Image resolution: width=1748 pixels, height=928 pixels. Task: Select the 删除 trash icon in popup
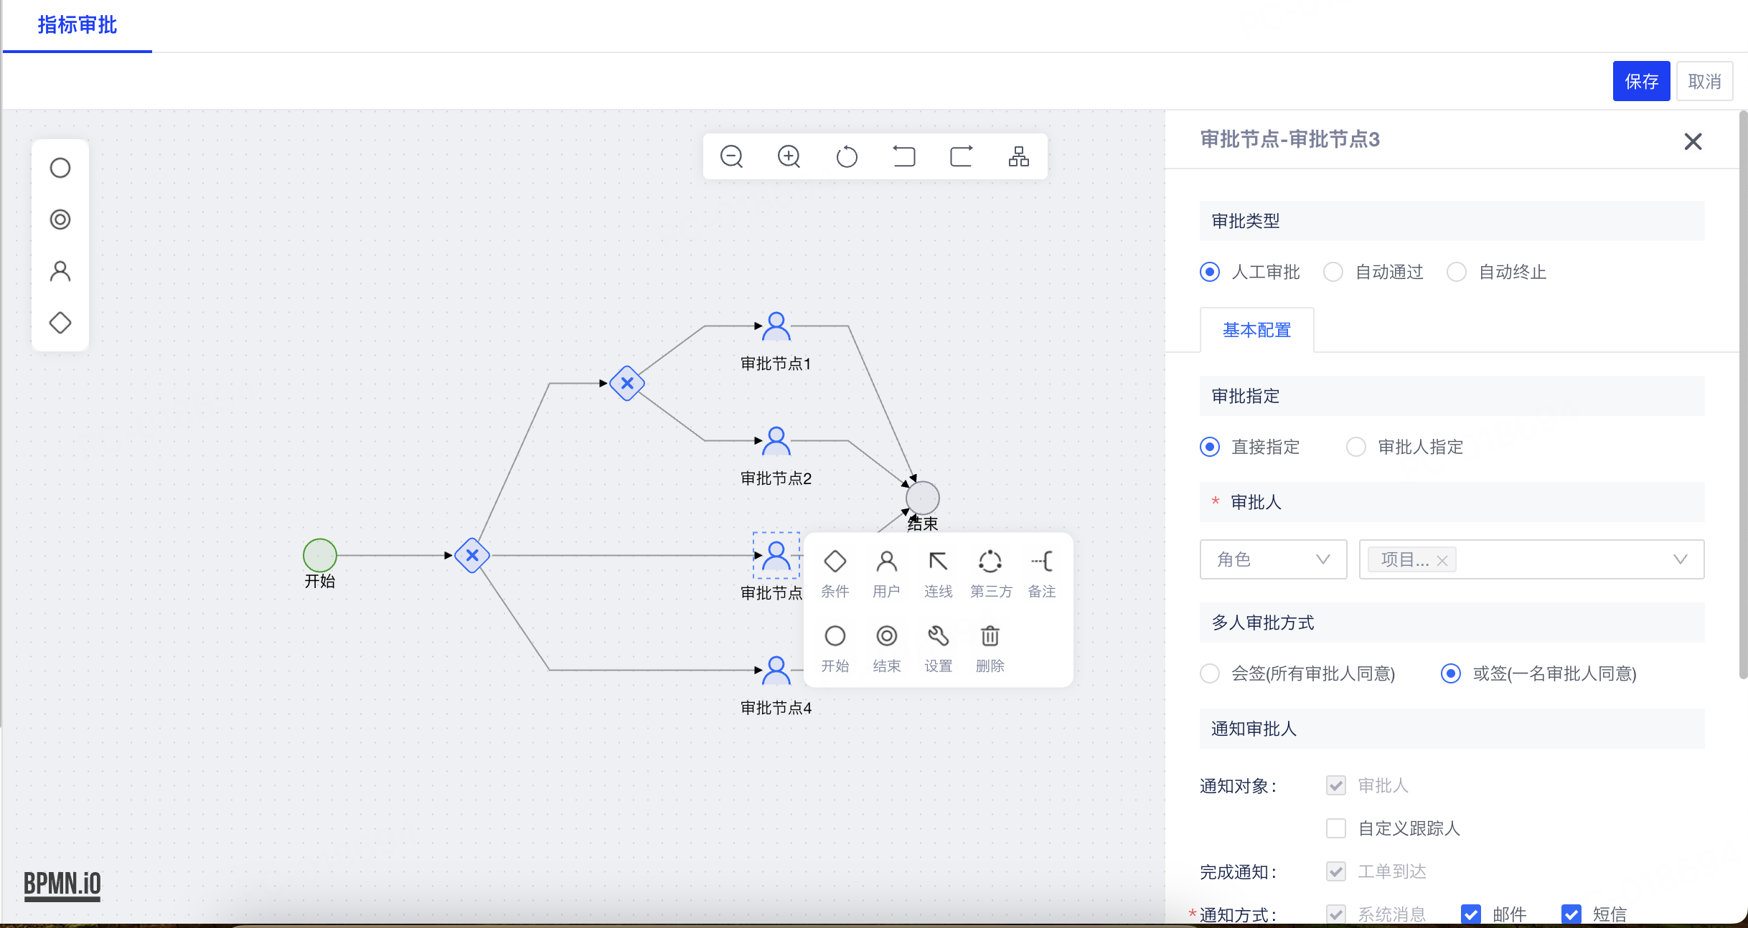point(990,648)
